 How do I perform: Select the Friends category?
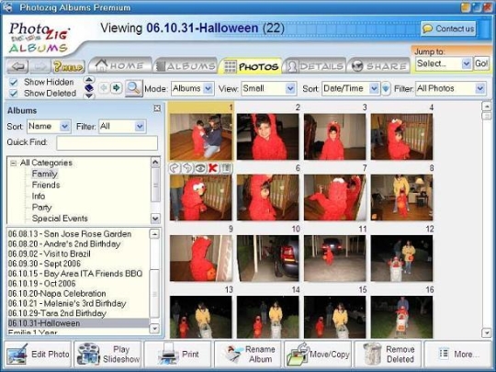click(x=46, y=185)
